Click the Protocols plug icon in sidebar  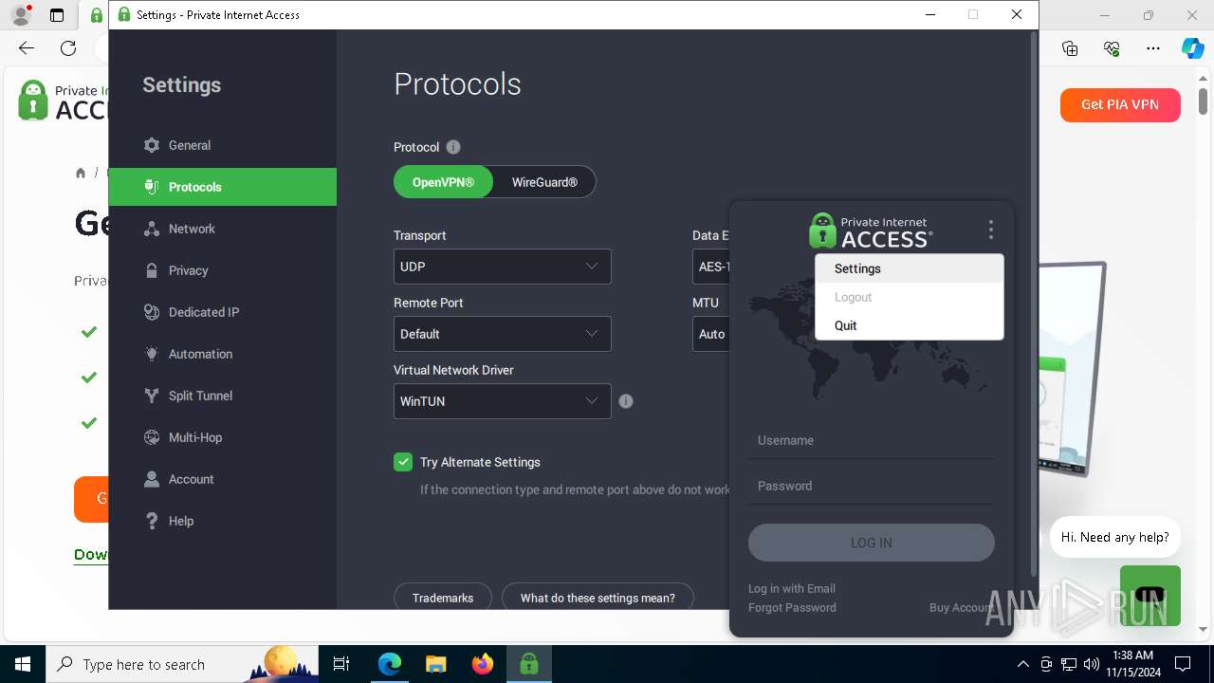point(152,187)
